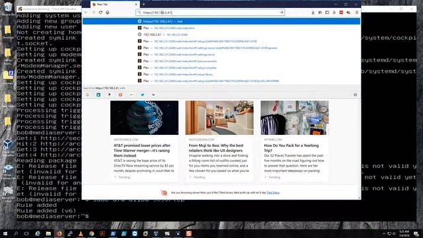Click the Firefox page scrollbar down arrow

tap(359, 198)
